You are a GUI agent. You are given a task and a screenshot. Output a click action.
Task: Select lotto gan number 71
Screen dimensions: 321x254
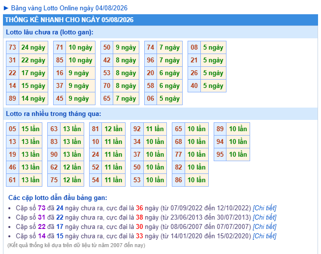[x=60, y=47]
